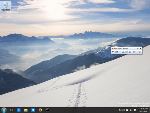Capture freehand region in FastStone
Image resolution: width=150 pixels, height=113 pixels.
pyautogui.click(x=123, y=52)
